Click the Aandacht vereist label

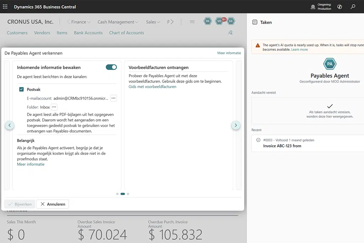(x=263, y=93)
